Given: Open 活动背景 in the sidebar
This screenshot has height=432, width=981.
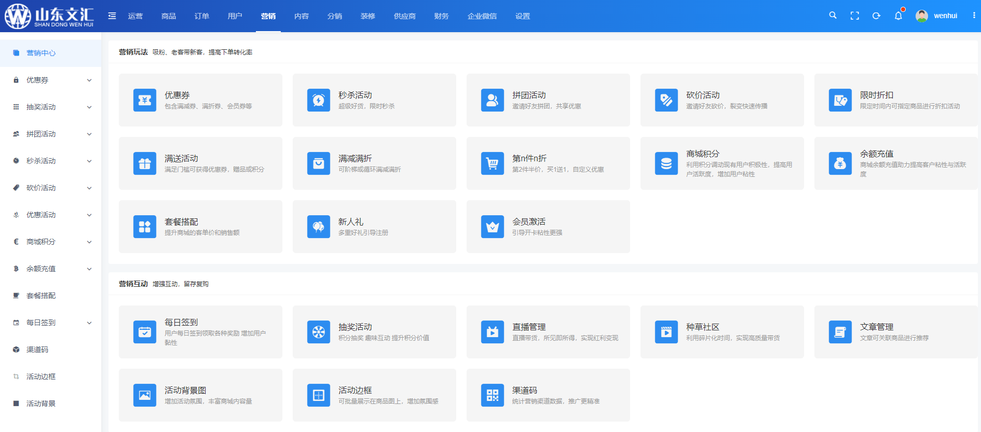Looking at the screenshot, I should click(50, 403).
